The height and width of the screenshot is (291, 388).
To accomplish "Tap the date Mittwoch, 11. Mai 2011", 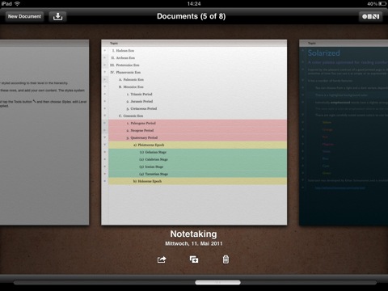I will point(194,243).
